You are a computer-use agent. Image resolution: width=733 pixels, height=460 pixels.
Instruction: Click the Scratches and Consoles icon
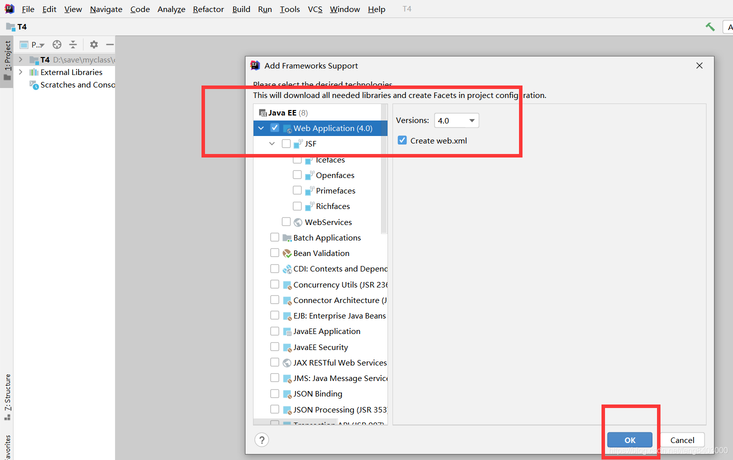pyautogui.click(x=34, y=85)
